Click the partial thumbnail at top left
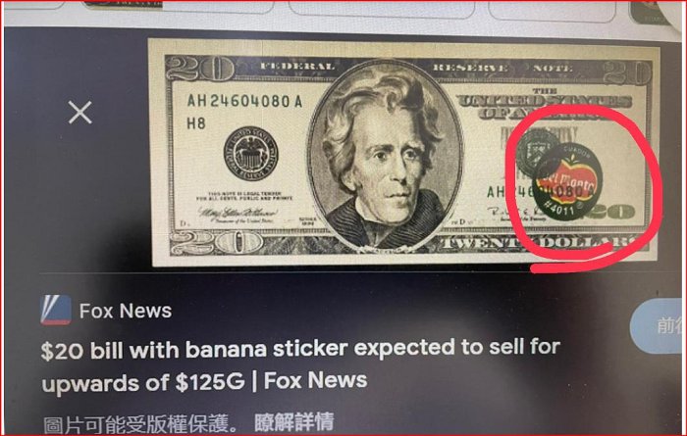 point(123,4)
